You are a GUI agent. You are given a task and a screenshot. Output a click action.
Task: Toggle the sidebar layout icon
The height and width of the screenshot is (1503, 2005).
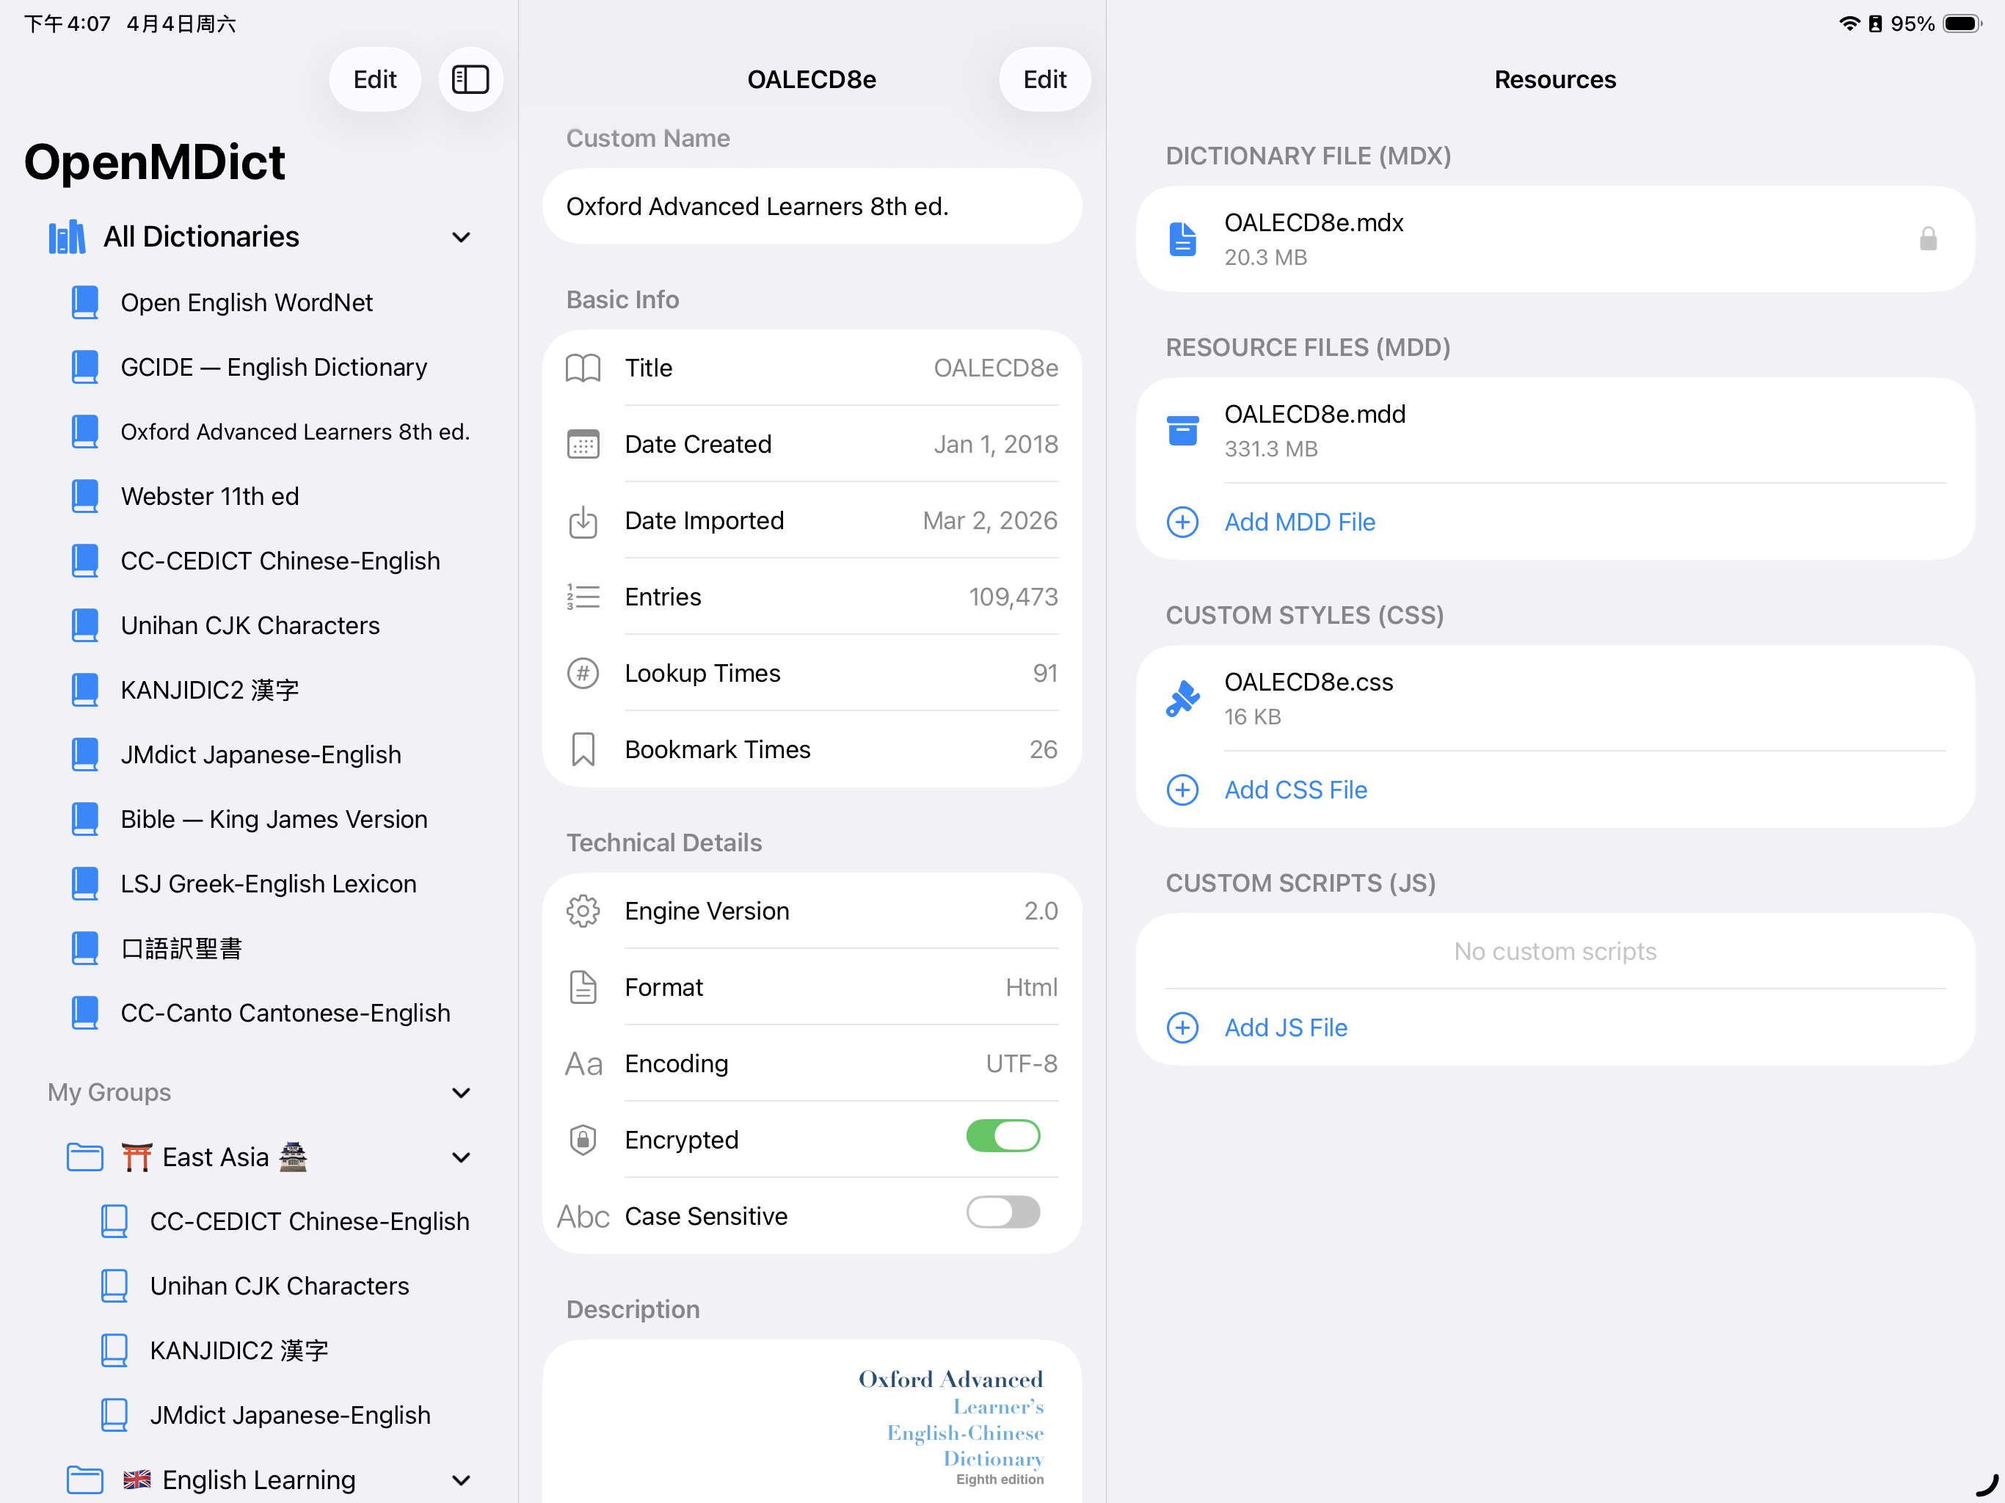(470, 80)
